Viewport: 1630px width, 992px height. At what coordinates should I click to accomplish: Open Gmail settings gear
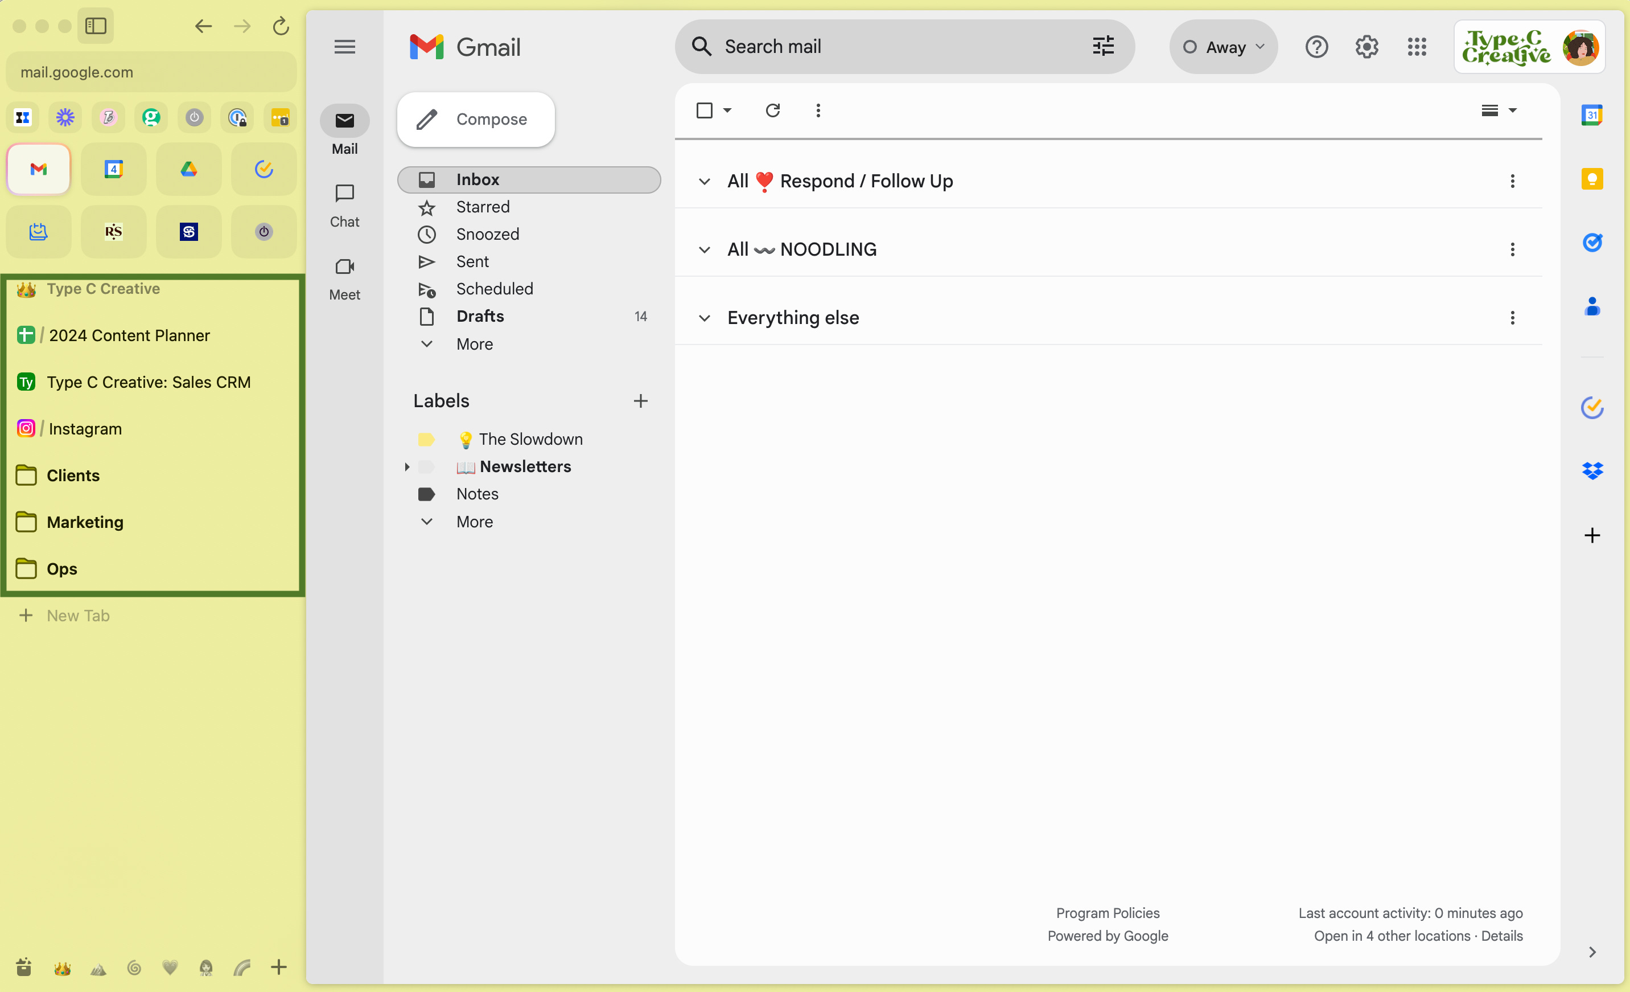1366,47
